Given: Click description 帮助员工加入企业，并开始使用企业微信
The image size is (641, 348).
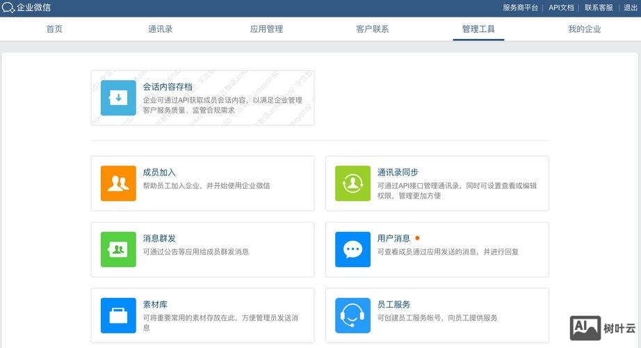Looking at the screenshot, I should pos(206,185).
